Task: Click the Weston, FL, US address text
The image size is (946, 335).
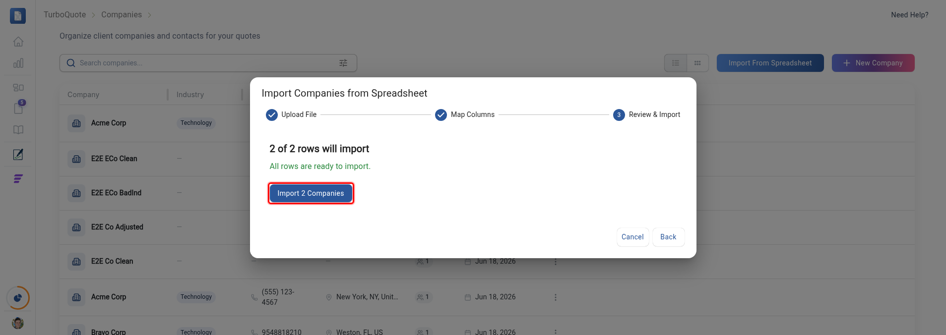Action: (x=360, y=332)
